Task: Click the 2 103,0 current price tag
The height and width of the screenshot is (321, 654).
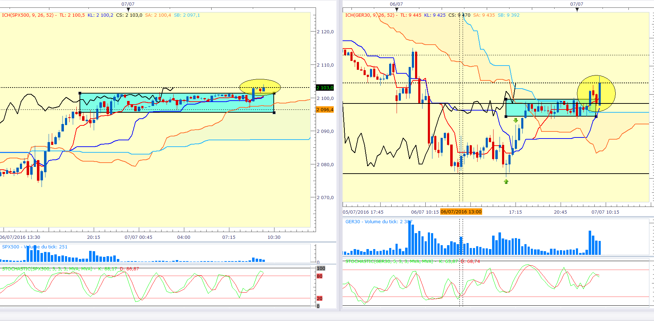Action: pyautogui.click(x=325, y=88)
